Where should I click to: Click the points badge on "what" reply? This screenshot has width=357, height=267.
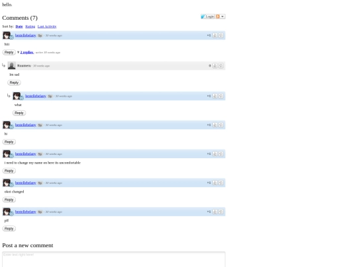coord(50,96)
